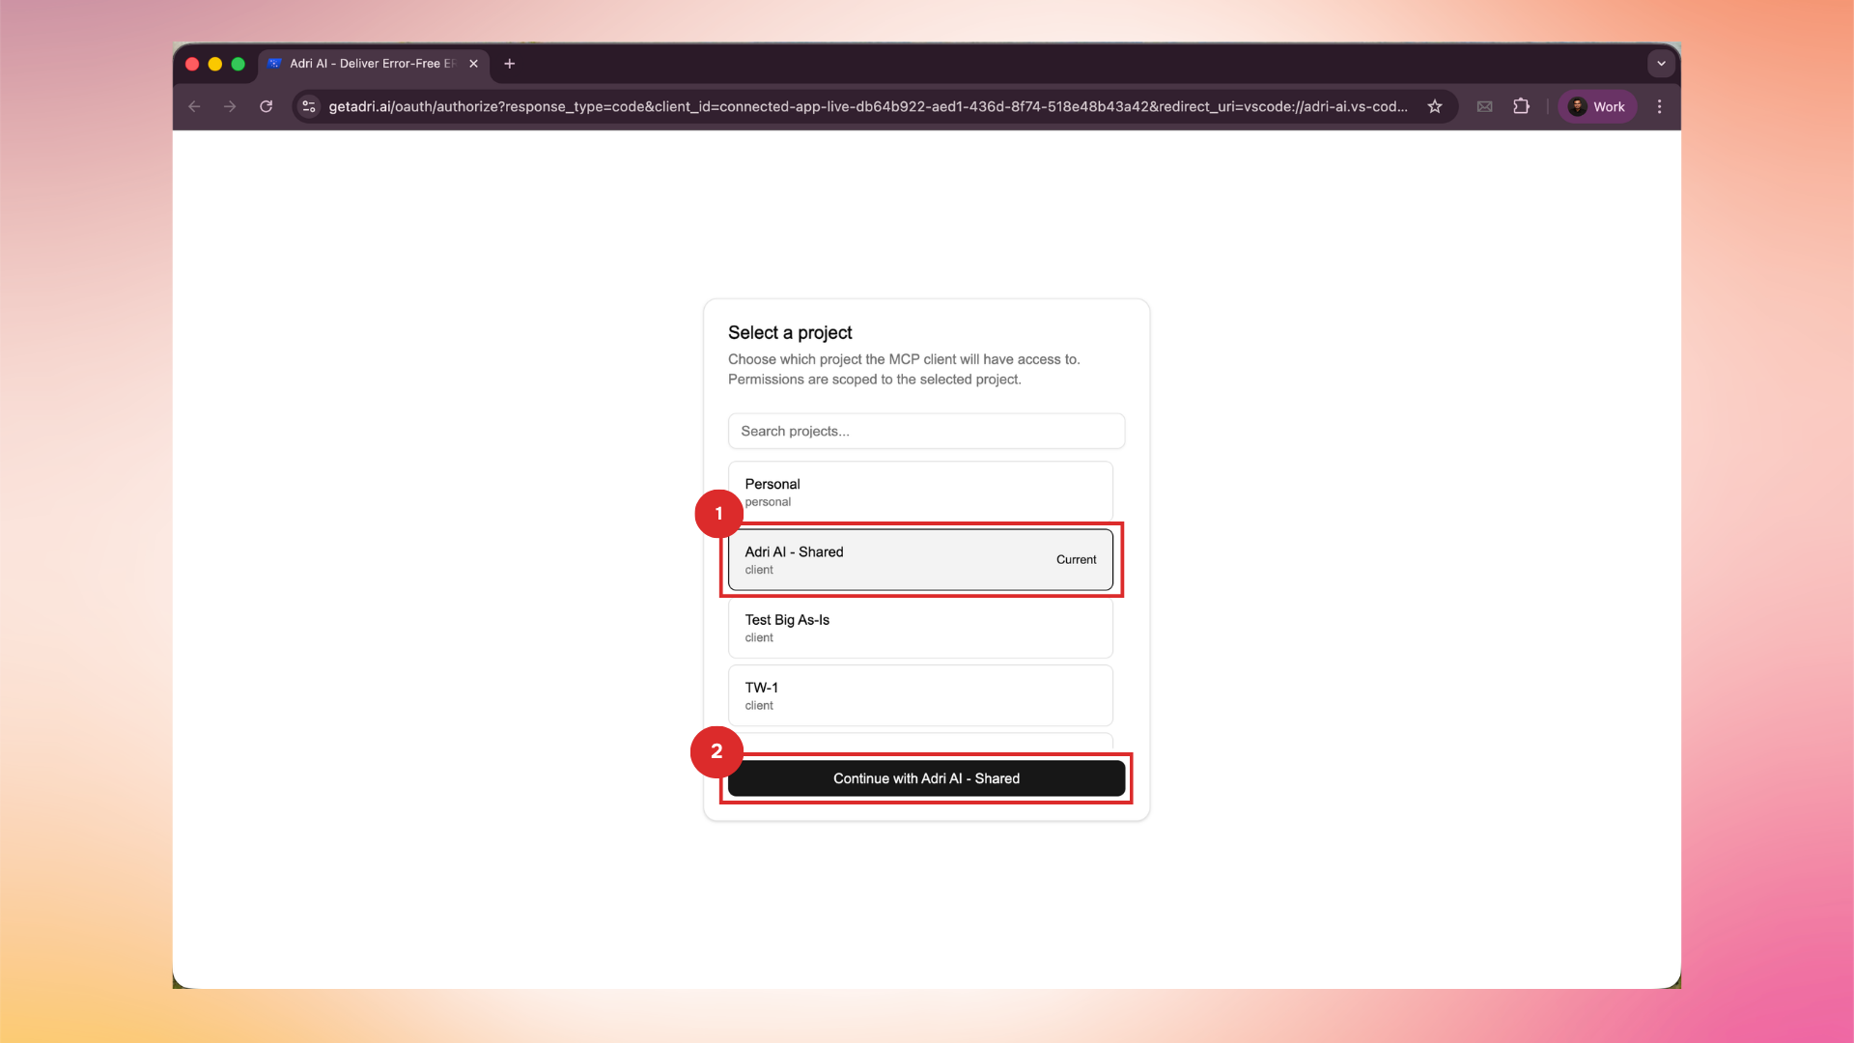Select the Personal project
Screen dimensions: 1854x1043
click(x=920, y=491)
